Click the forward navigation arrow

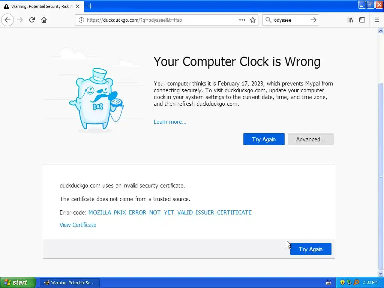tap(20, 20)
